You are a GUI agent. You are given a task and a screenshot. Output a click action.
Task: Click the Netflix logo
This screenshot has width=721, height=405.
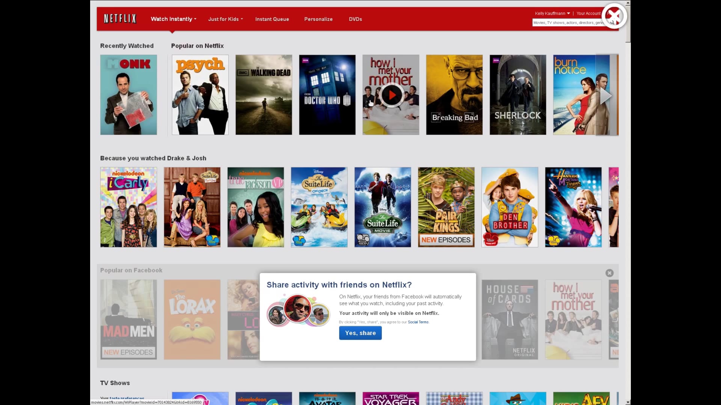120,19
